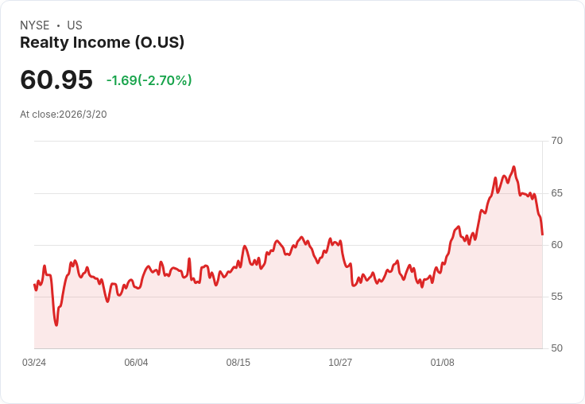Click the Realty Income (O.US) title
This screenshot has width=585, height=404.
point(102,43)
